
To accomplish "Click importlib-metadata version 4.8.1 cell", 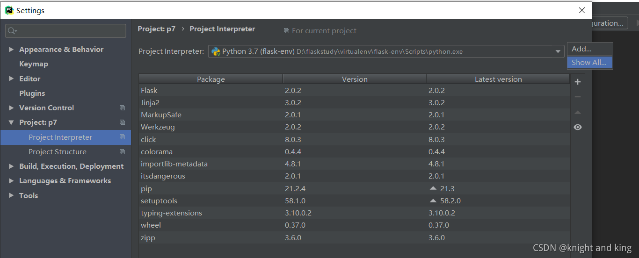I will [x=293, y=164].
